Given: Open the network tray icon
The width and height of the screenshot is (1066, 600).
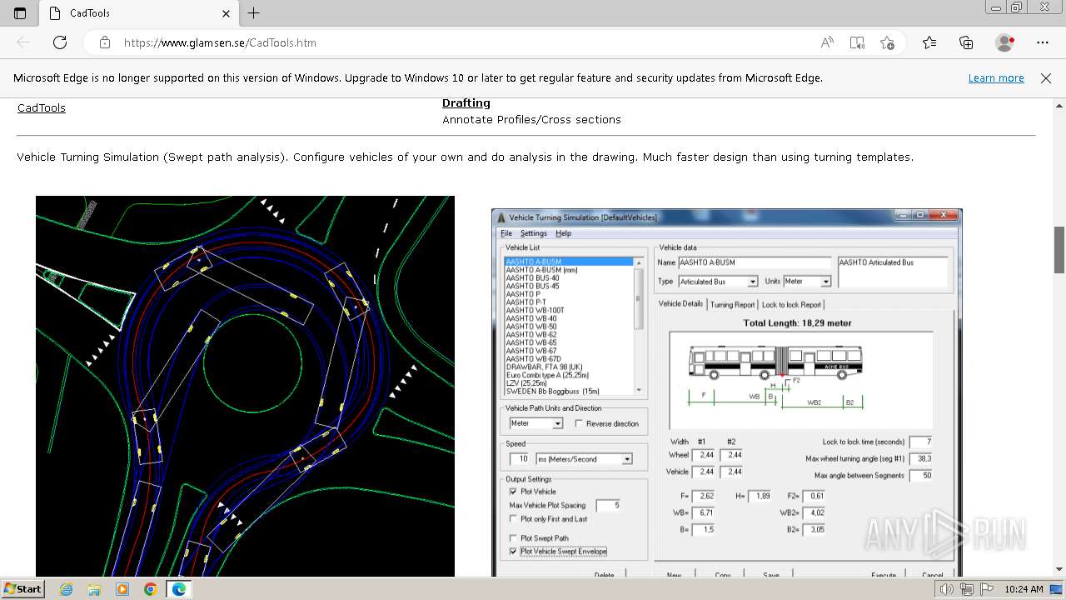Looking at the screenshot, I should coord(966,589).
